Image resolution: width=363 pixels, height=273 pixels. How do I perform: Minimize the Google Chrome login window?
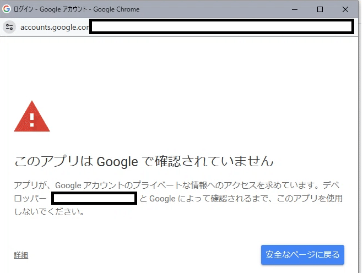295,9
